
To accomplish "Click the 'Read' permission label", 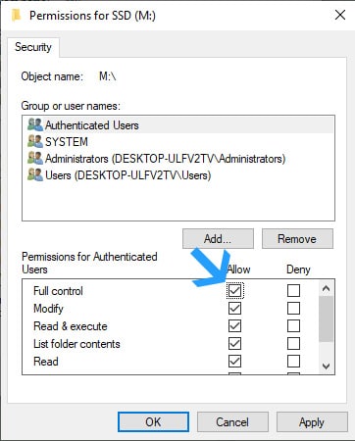I will click(x=46, y=362).
